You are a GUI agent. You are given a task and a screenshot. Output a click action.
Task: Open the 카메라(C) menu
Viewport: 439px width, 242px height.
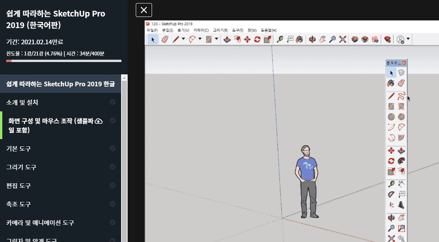tap(201, 30)
